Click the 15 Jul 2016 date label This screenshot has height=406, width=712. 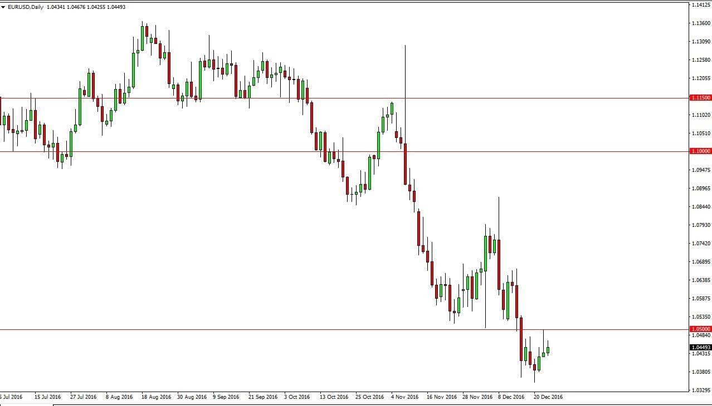click(x=47, y=397)
